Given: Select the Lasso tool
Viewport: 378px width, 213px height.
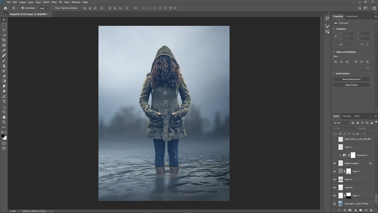Looking at the screenshot, I should click(x=4, y=30).
